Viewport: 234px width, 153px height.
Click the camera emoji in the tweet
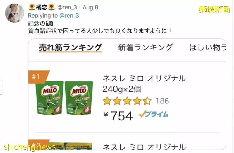click(x=49, y=23)
